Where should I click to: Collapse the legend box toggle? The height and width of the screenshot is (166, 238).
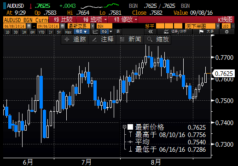coord(124,127)
